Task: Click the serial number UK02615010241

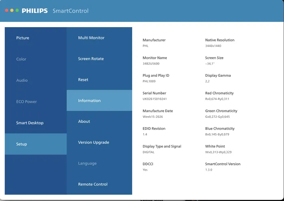Action: tap(155, 99)
